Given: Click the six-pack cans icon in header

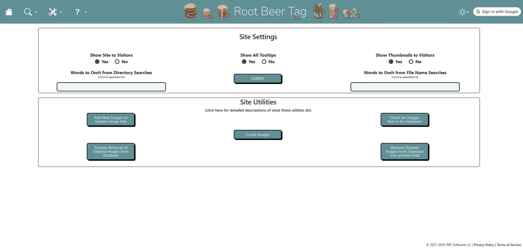Looking at the screenshot, I should (x=351, y=13).
